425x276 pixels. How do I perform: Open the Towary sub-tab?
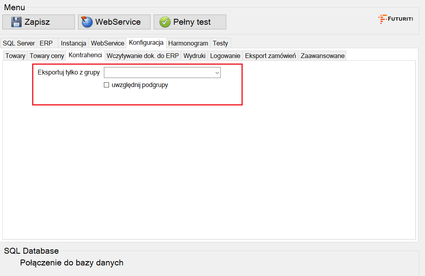pyautogui.click(x=15, y=56)
